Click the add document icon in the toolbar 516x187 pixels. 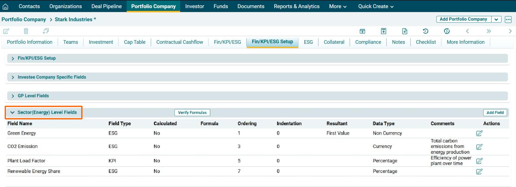coord(405,31)
